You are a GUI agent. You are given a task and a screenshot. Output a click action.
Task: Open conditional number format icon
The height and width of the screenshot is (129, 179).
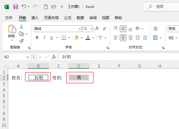171,38
